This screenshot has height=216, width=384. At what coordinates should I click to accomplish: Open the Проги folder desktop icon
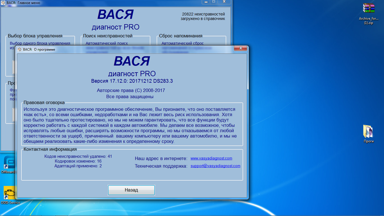tap(369, 134)
